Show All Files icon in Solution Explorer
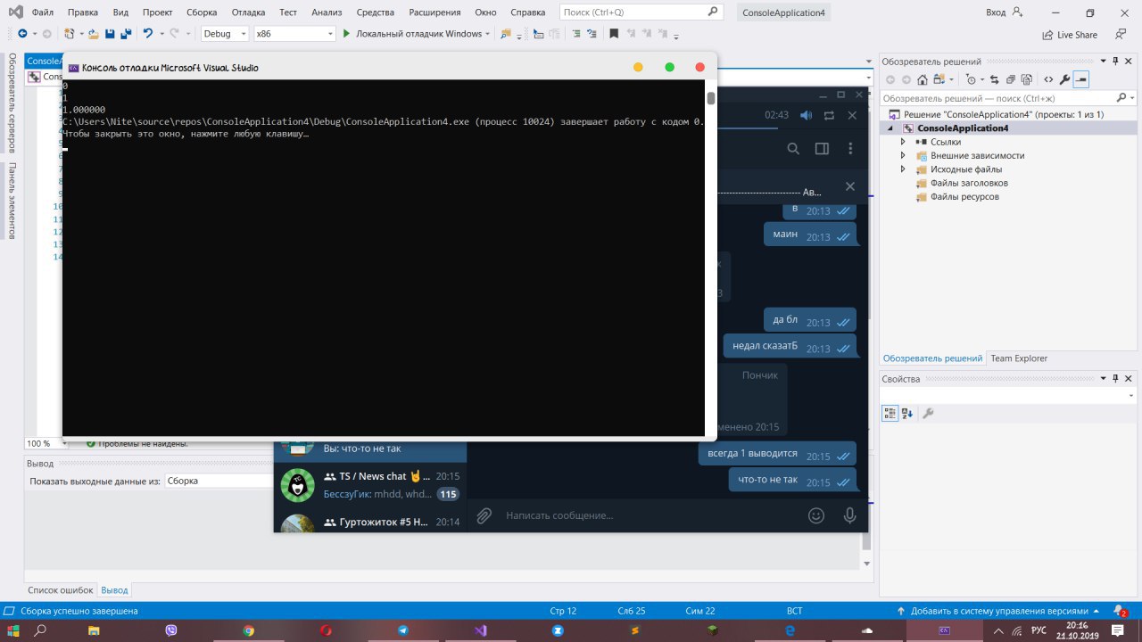Screen dimensions: 1142x642 1028,79
